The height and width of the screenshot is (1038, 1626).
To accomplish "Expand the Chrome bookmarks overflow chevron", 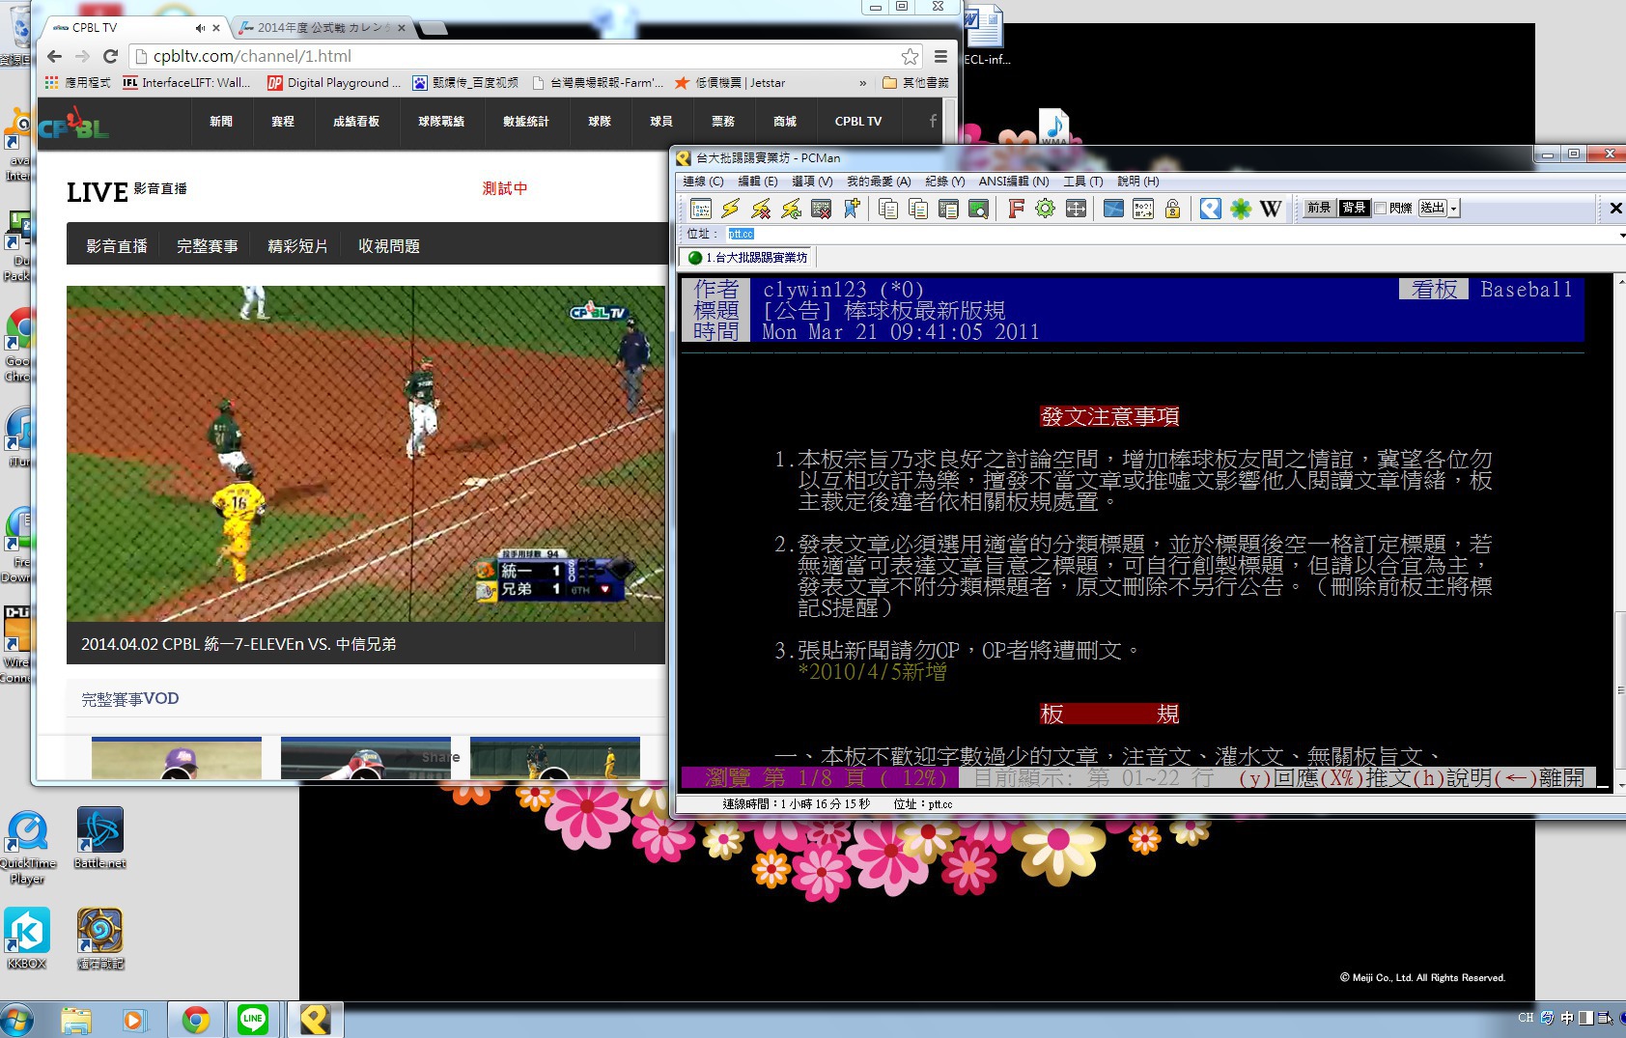I will 862,83.
